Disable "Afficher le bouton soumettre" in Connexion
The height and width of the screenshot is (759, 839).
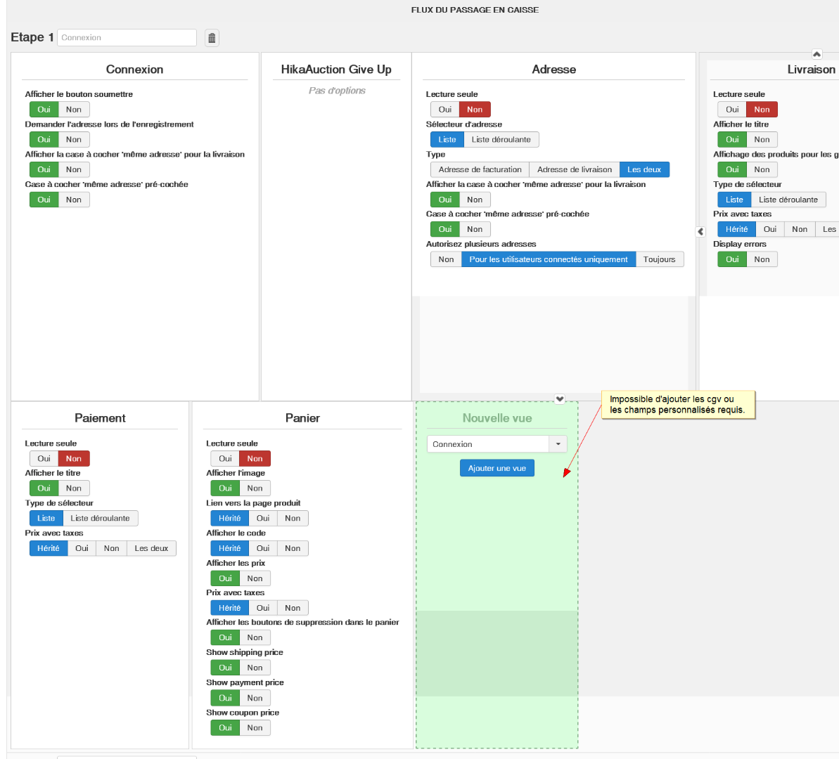click(74, 110)
